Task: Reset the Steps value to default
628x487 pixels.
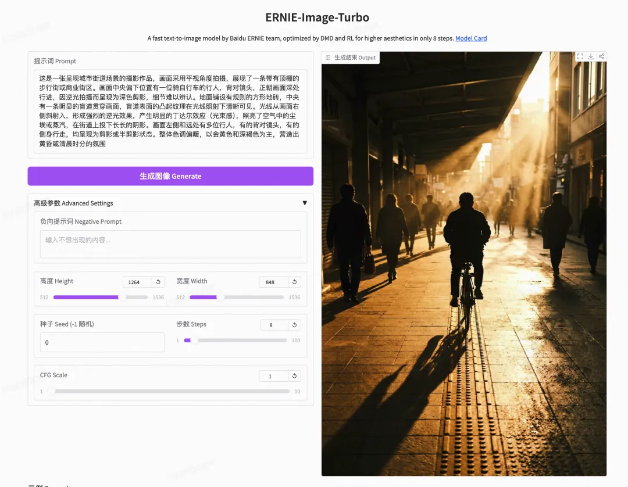Action: coord(294,325)
